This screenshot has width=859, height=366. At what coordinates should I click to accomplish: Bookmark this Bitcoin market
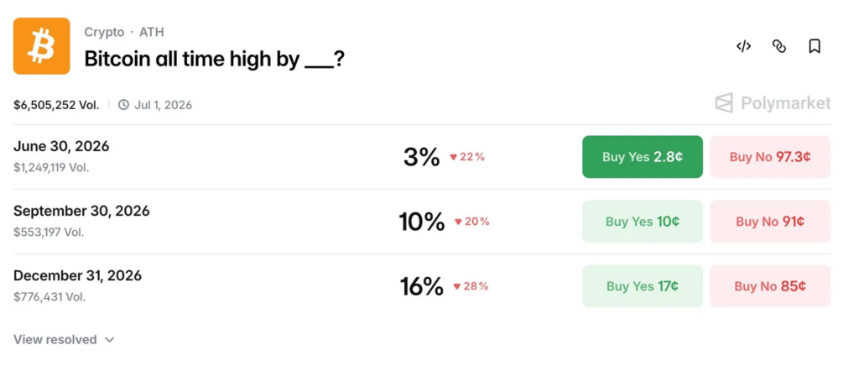[815, 46]
